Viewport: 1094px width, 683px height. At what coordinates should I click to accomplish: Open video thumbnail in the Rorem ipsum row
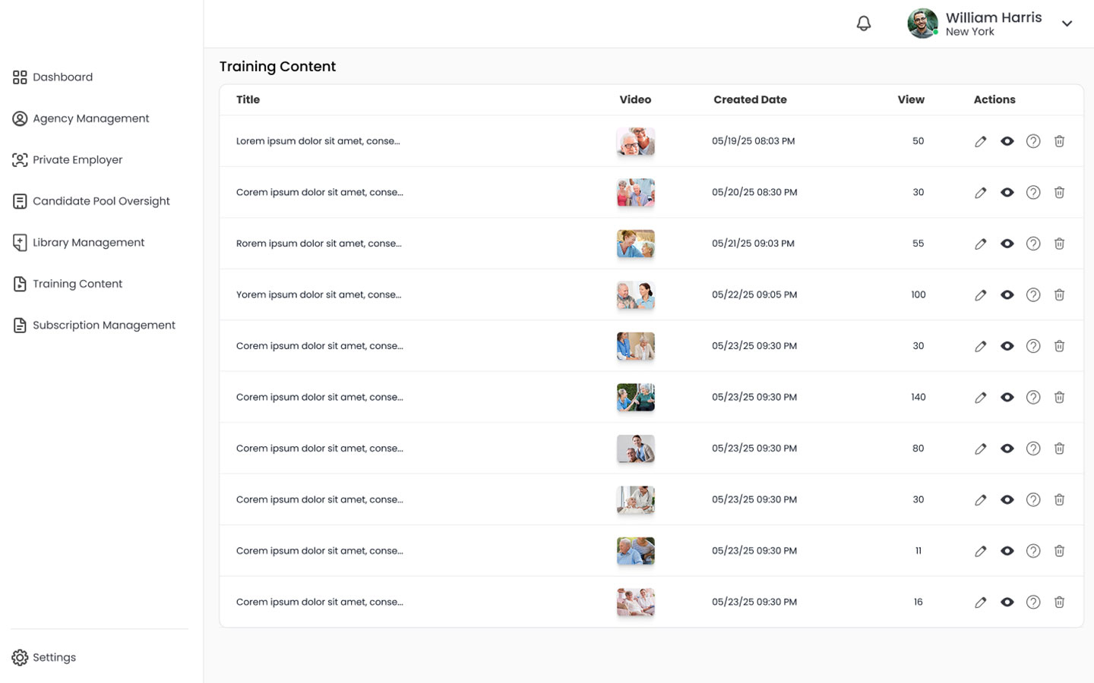point(635,244)
